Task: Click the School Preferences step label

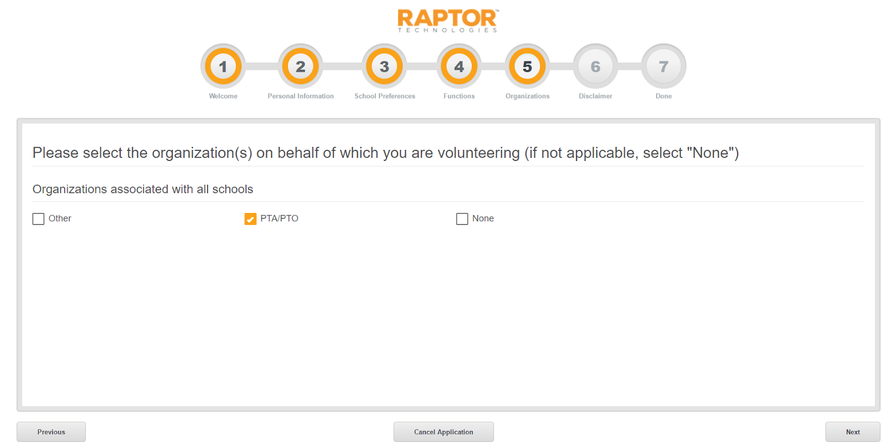Action: pyautogui.click(x=385, y=96)
